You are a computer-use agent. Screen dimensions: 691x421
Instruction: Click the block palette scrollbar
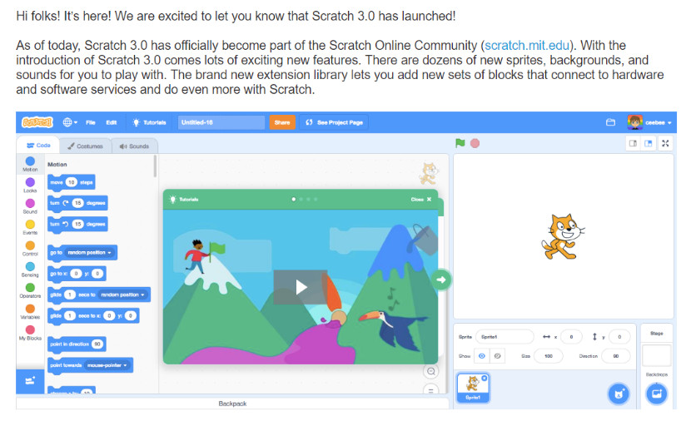(155, 166)
